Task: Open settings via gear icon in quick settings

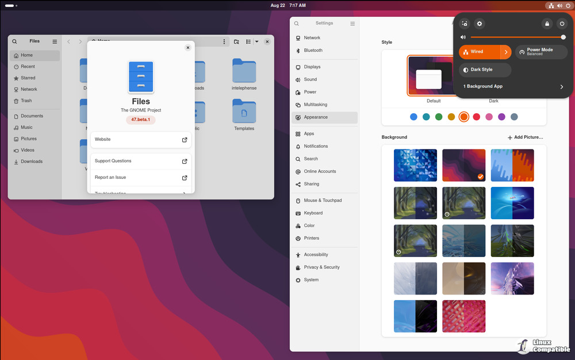Action: (x=480, y=24)
